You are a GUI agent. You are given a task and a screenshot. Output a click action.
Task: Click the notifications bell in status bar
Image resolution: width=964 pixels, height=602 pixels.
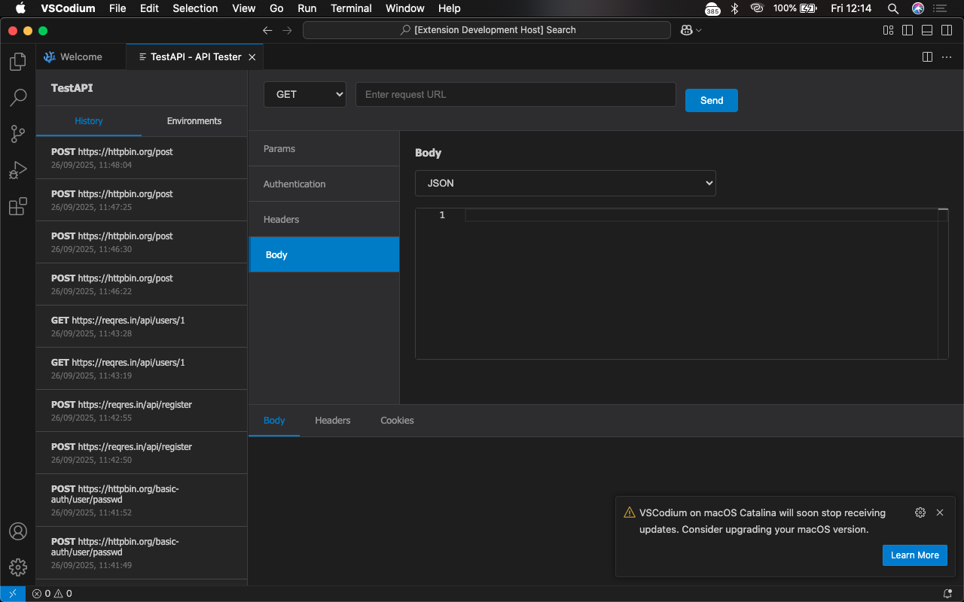[947, 594]
